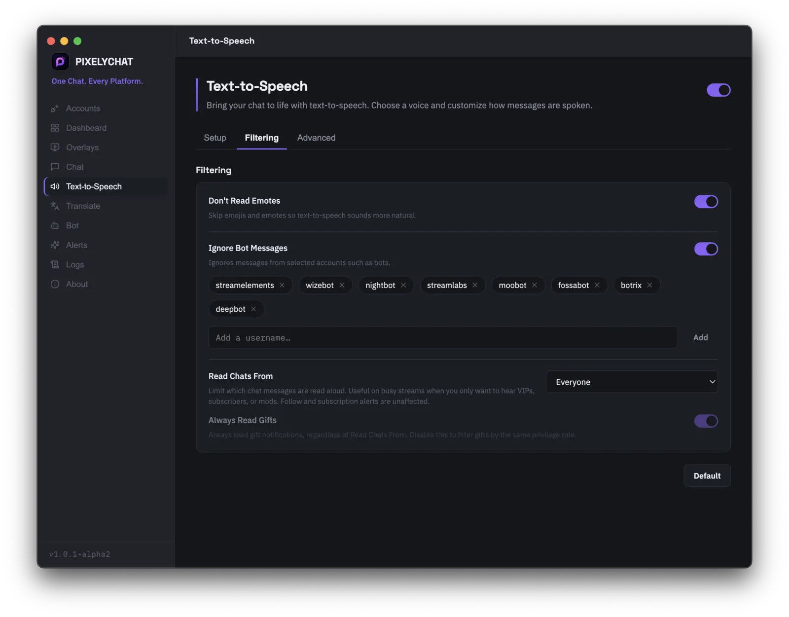
Task: Click the red close window button
Action: tap(51, 41)
